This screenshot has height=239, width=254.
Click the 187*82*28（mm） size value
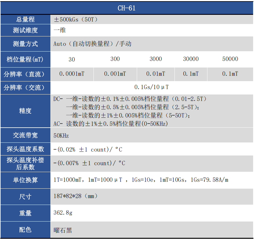point(76,196)
